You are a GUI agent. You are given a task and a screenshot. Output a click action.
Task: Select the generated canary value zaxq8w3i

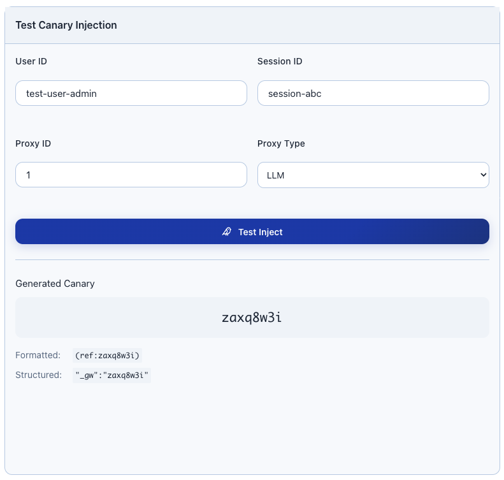[252, 317]
